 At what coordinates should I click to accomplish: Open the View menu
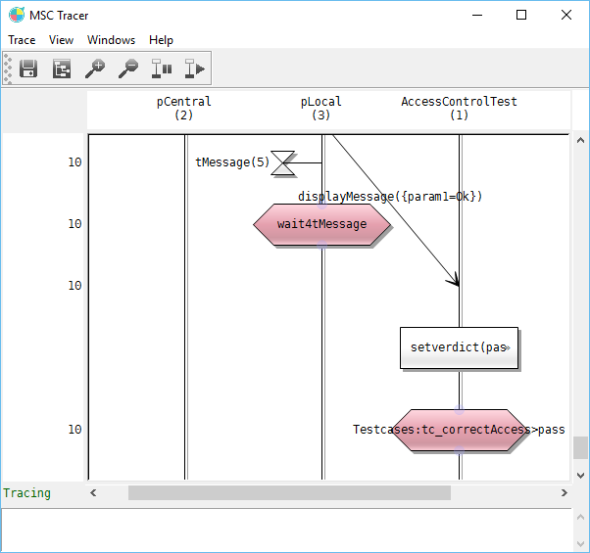click(x=61, y=40)
